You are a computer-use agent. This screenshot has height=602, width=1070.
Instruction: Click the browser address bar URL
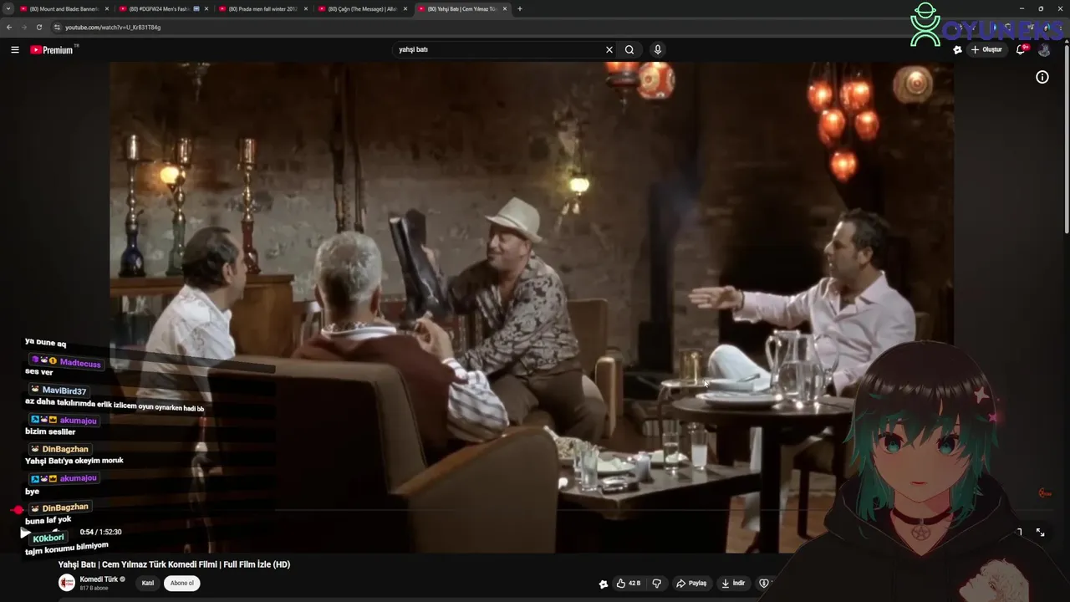(113, 27)
